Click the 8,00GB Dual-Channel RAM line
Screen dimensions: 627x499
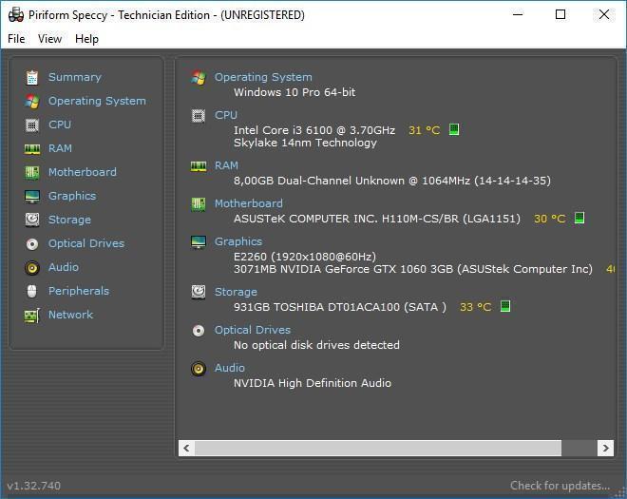pos(391,181)
